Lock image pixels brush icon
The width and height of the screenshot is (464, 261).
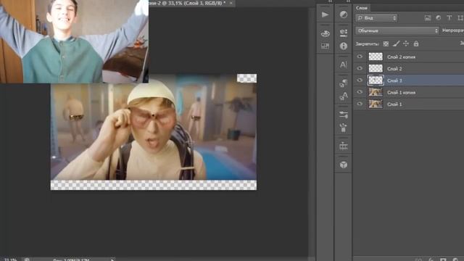click(396, 43)
